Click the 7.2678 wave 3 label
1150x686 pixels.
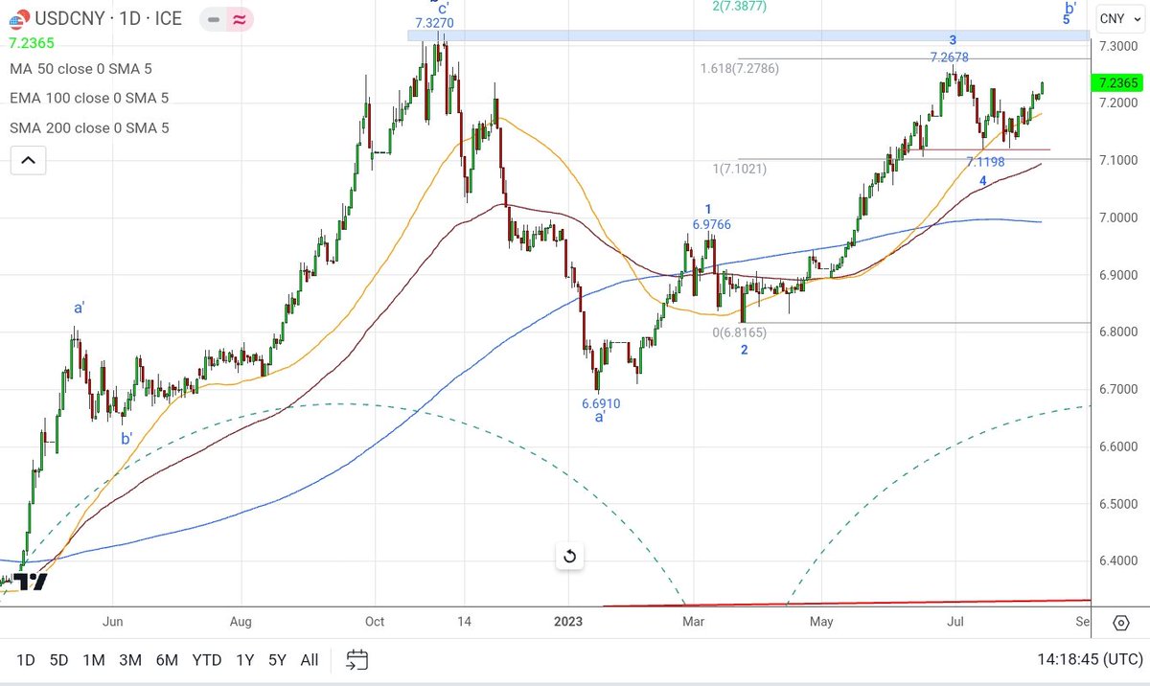[x=950, y=57]
